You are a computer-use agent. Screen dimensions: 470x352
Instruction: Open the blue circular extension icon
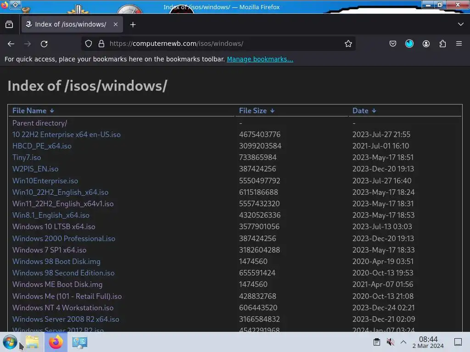409,44
